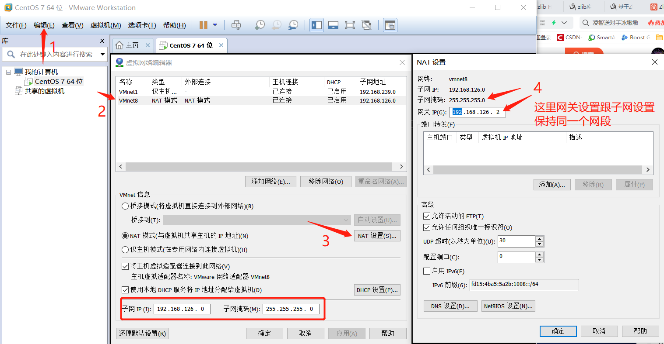
Task: Open the 虚拟机(M) menu
Action: (105, 25)
